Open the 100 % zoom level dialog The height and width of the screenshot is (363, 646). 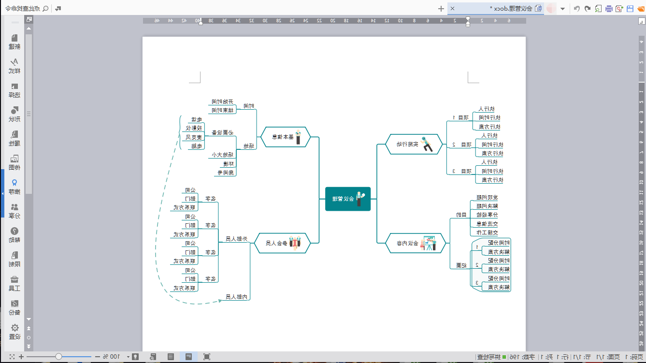click(x=111, y=357)
